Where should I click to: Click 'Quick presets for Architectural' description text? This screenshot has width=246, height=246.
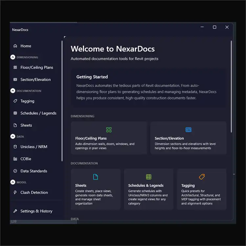coord(201,197)
